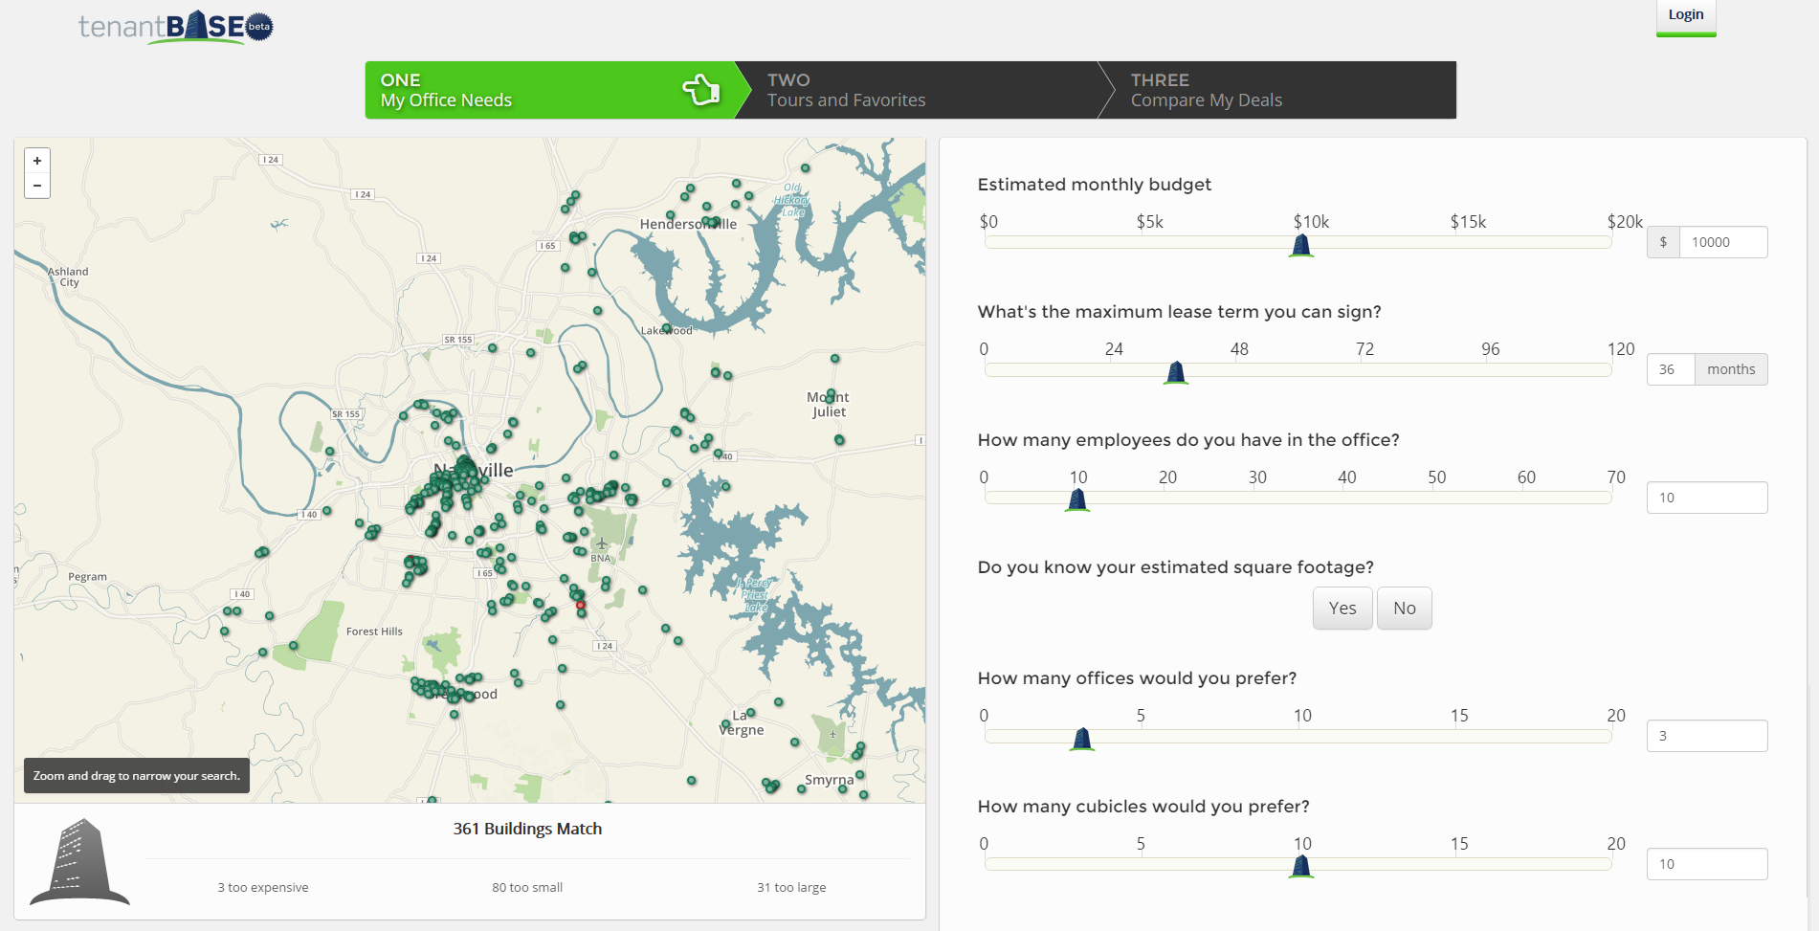Click the employees slider handle
This screenshot has height=931, width=1819.
click(1077, 499)
